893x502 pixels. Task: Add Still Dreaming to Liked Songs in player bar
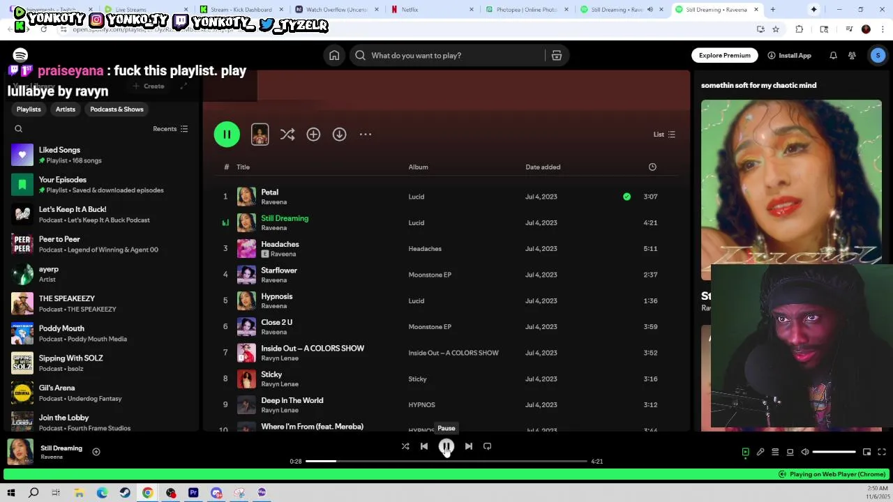(x=96, y=452)
